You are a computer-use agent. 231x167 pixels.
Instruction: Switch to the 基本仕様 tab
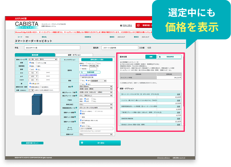click(x=35, y=55)
